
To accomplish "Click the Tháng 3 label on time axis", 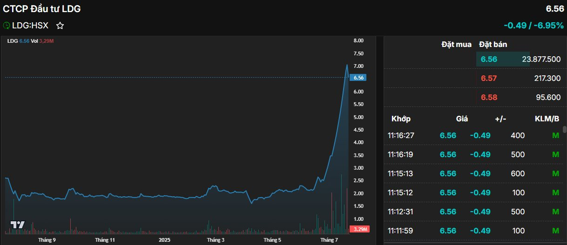I will point(216,240).
